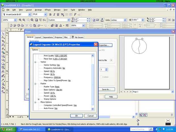Select the Freehand tool in toolbox
176x132 pixels.
3,49
